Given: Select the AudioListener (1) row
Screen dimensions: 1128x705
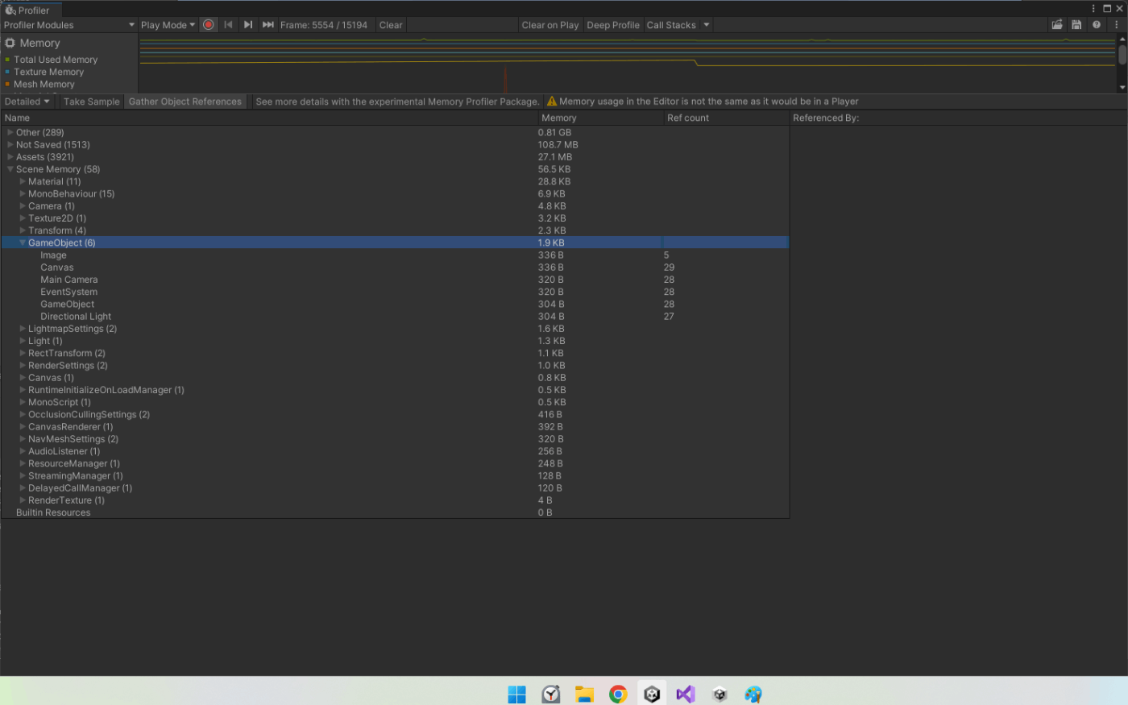Looking at the screenshot, I should (x=395, y=451).
